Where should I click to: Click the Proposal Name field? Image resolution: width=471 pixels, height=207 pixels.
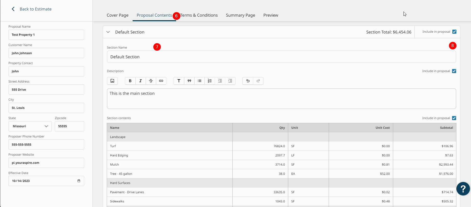click(x=46, y=35)
